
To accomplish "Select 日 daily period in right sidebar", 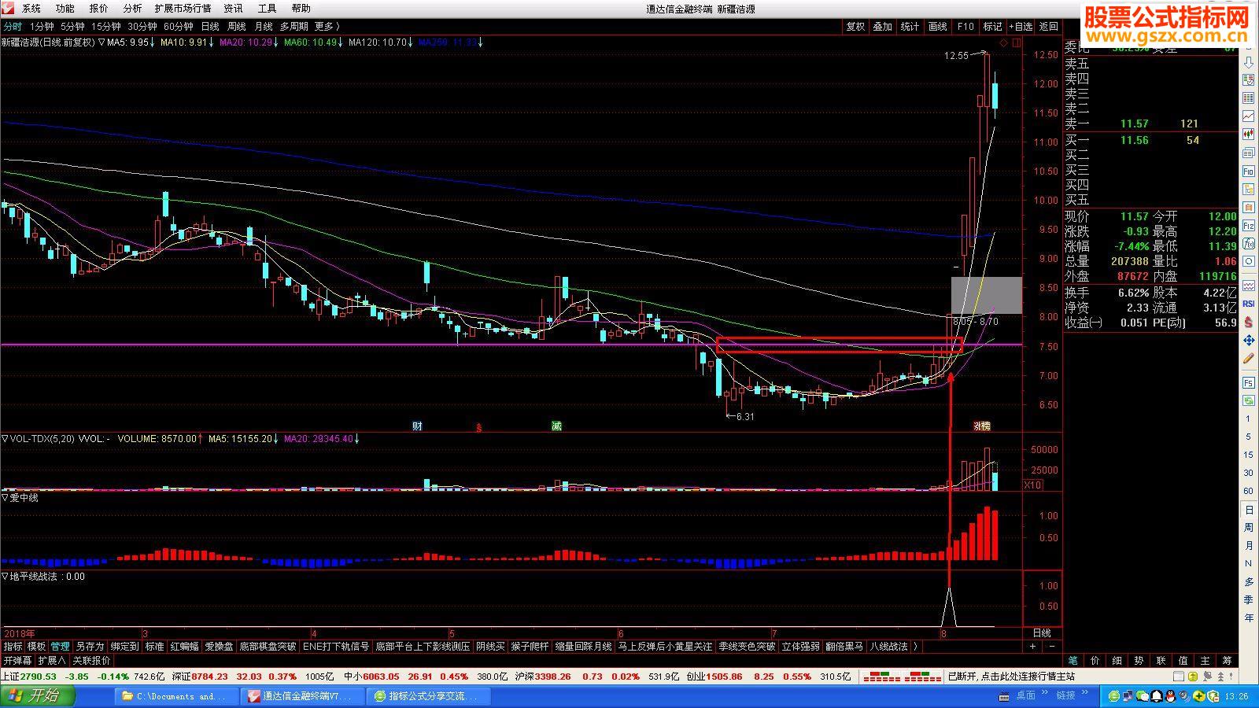I will (x=1249, y=510).
